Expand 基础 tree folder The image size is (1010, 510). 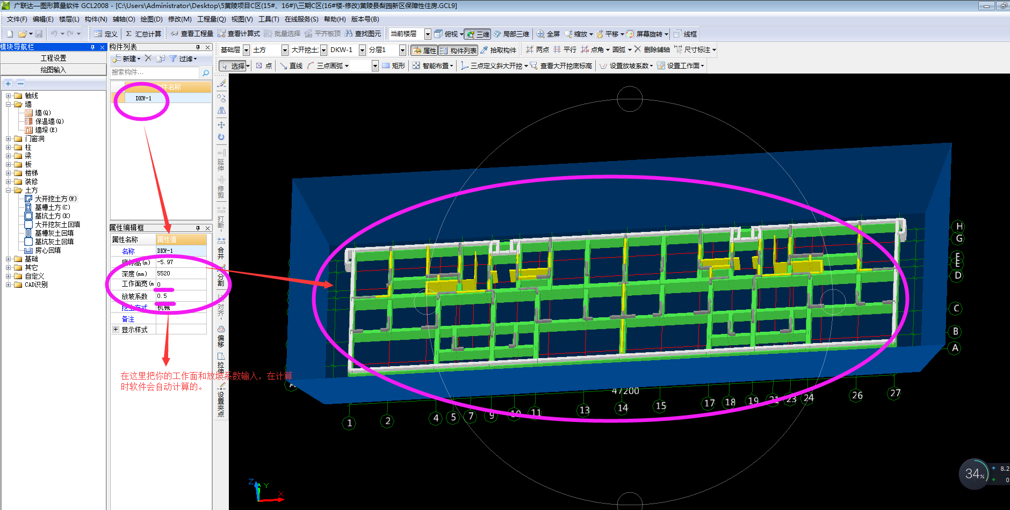(x=9, y=259)
